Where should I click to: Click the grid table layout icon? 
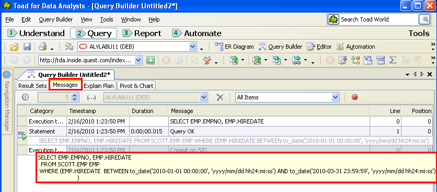tap(381, 60)
